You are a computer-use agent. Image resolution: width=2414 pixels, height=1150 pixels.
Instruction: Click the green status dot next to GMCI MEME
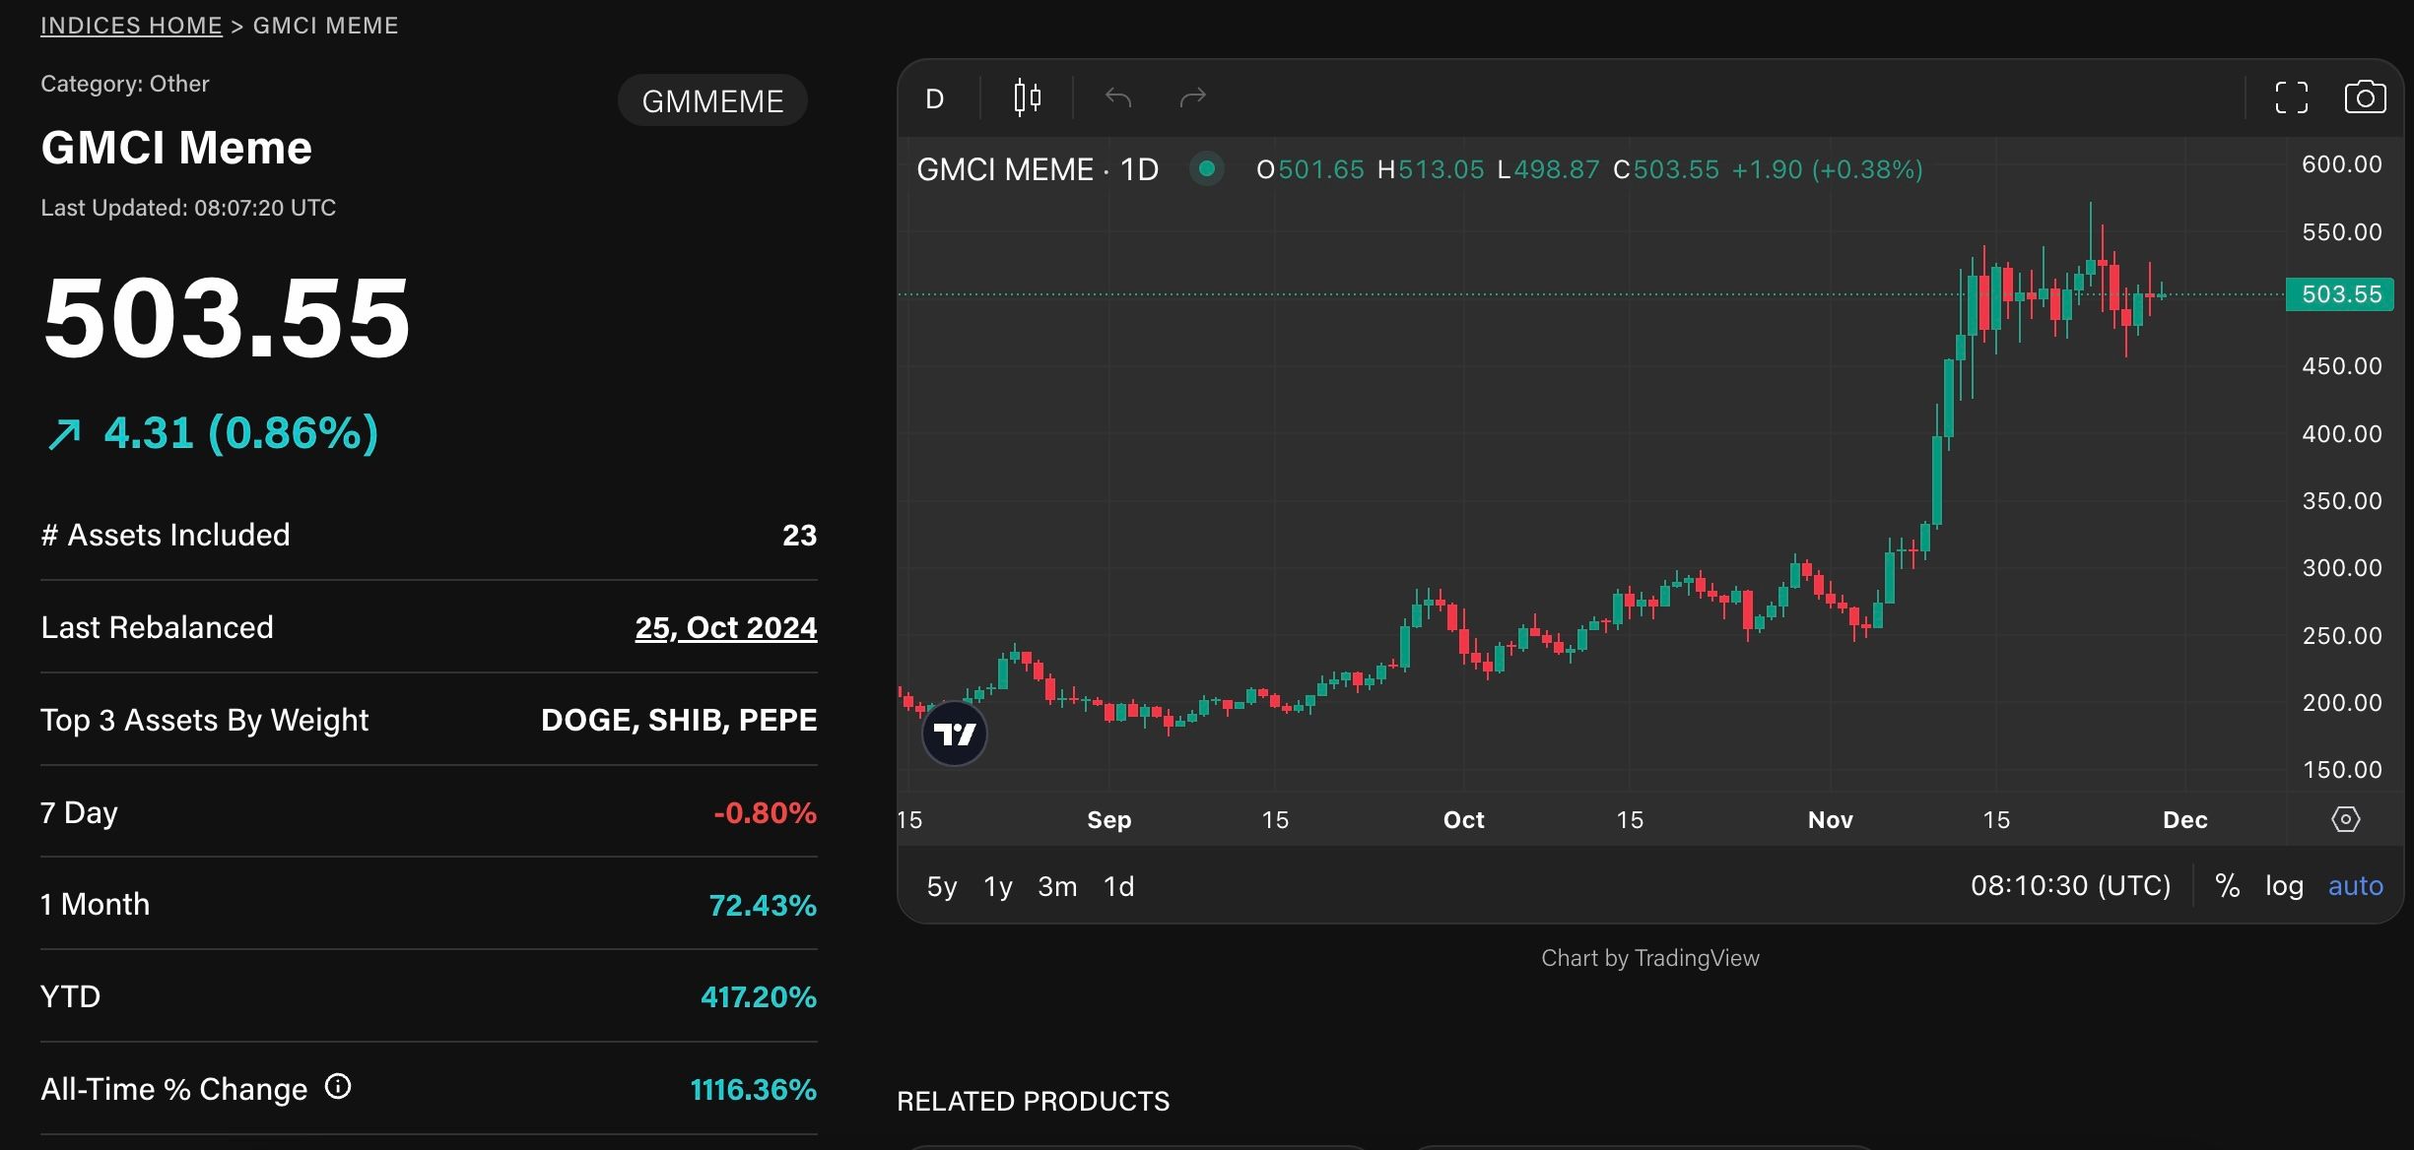1206,168
